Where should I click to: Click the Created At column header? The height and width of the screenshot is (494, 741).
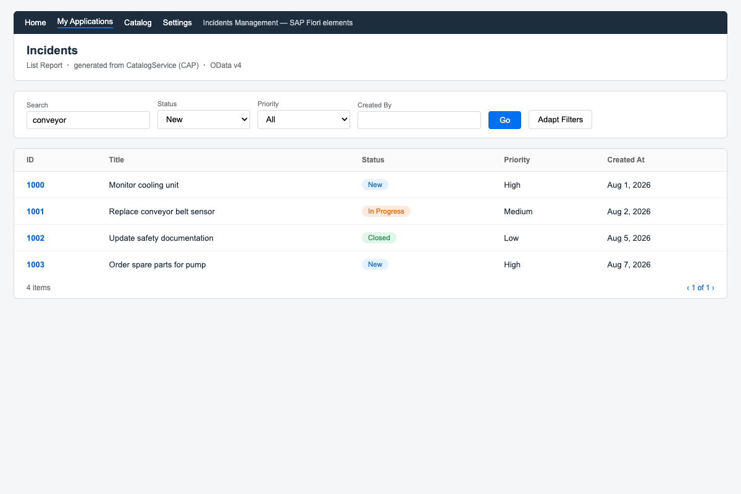(x=626, y=160)
